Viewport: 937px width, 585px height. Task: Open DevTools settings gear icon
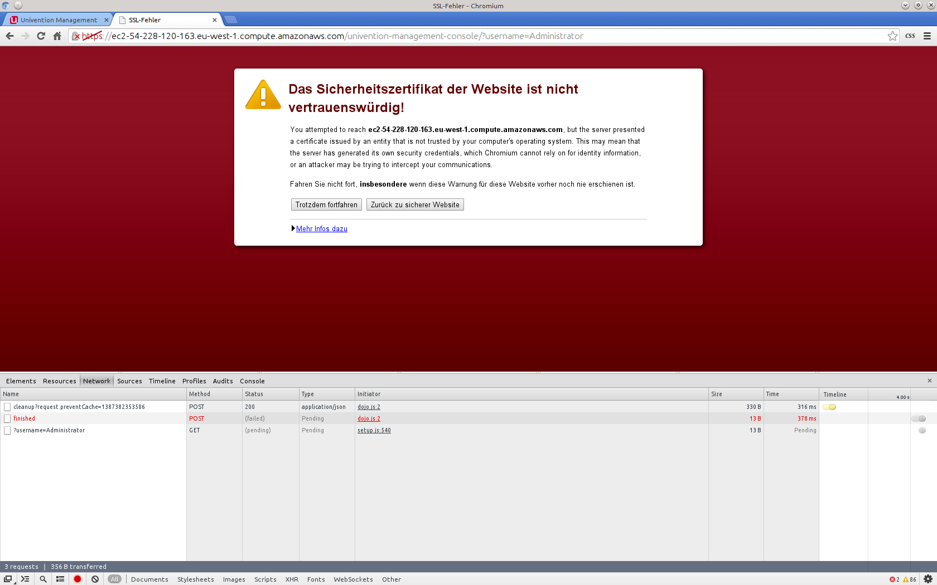928,579
